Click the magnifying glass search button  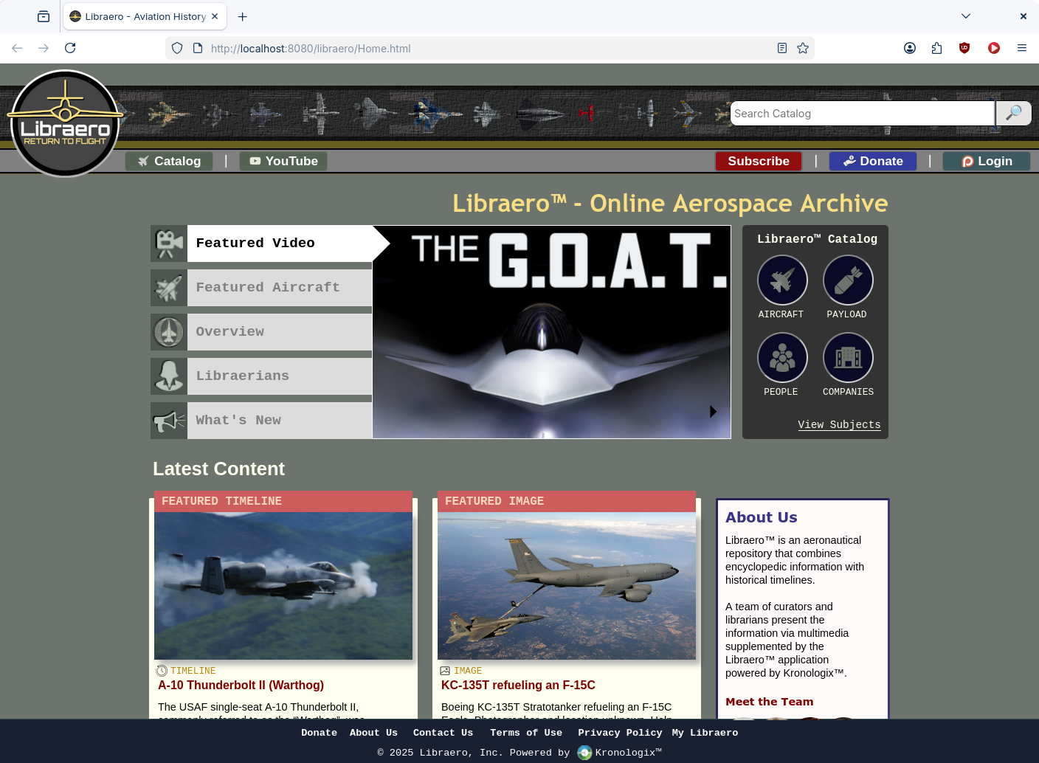point(1013,114)
